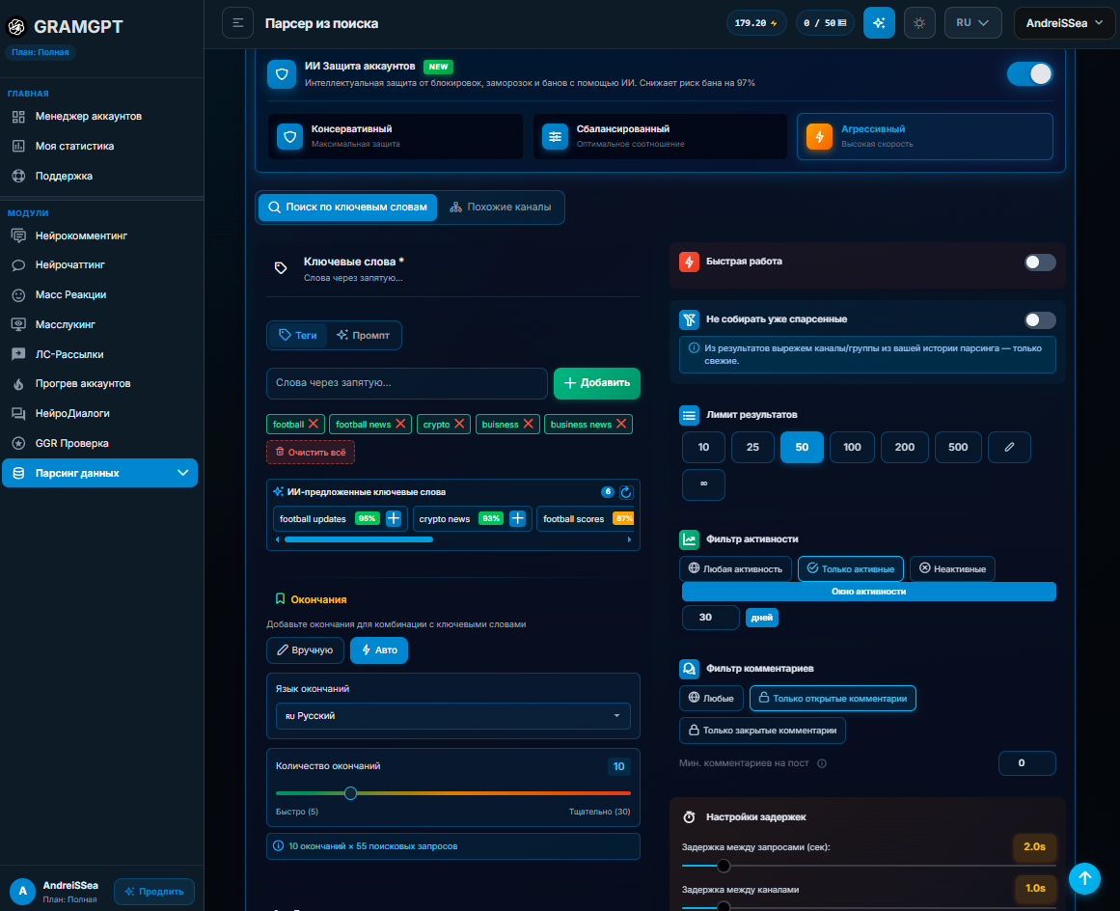Collapse the Парсинг данных module chevron
1120x911 pixels.
183,473
